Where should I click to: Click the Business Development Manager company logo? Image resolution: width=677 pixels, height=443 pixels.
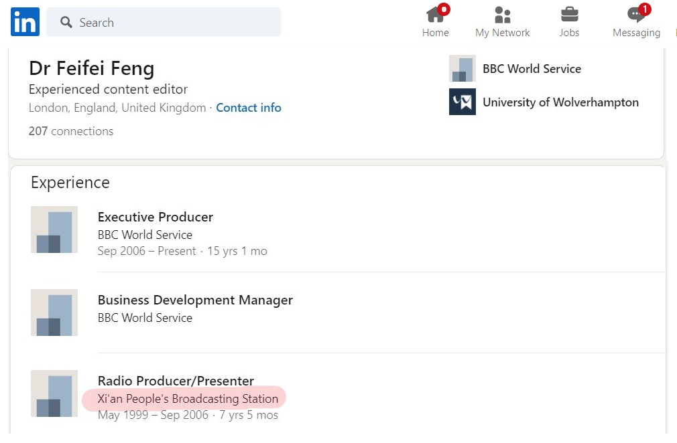(x=54, y=313)
